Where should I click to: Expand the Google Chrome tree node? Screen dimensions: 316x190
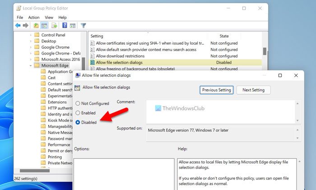click(x=31, y=47)
